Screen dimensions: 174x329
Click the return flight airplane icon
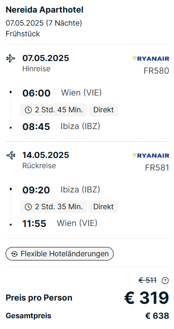click(11, 155)
